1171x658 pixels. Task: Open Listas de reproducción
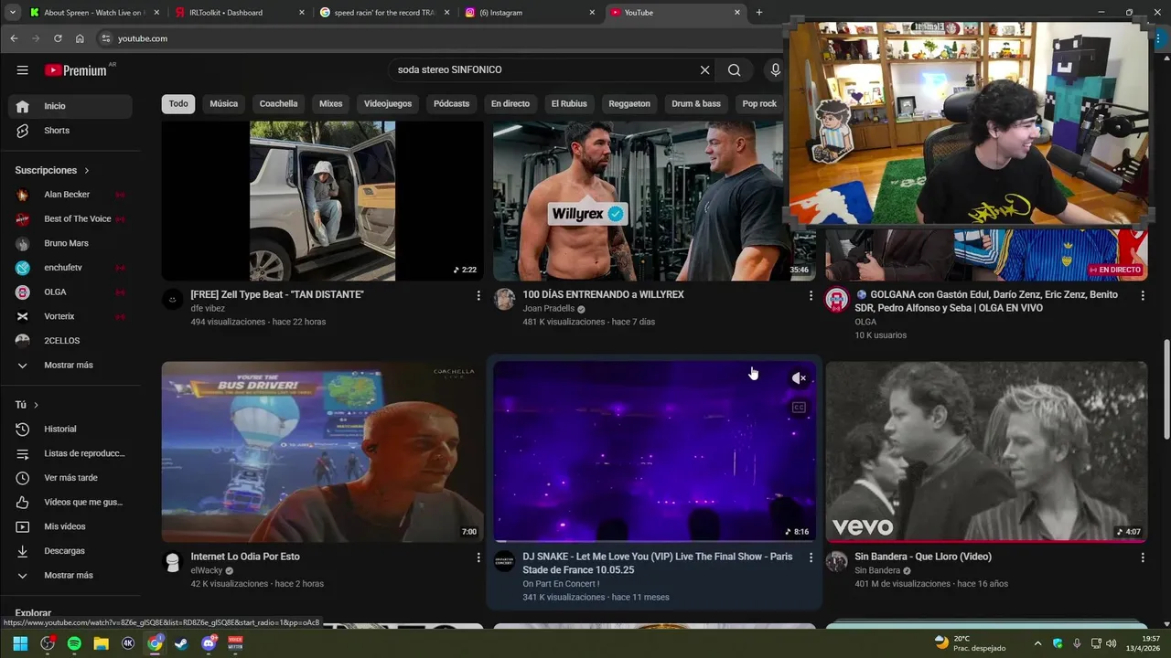pyautogui.click(x=70, y=453)
